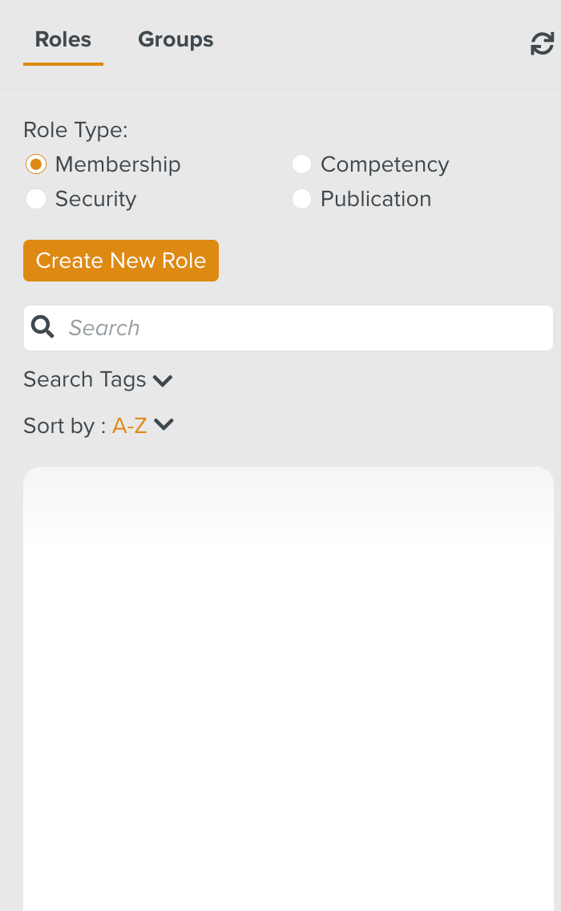Image resolution: width=561 pixels, height=911 pixels.
Task: Click the "Sort by :" label
Action: pos(64,426)
